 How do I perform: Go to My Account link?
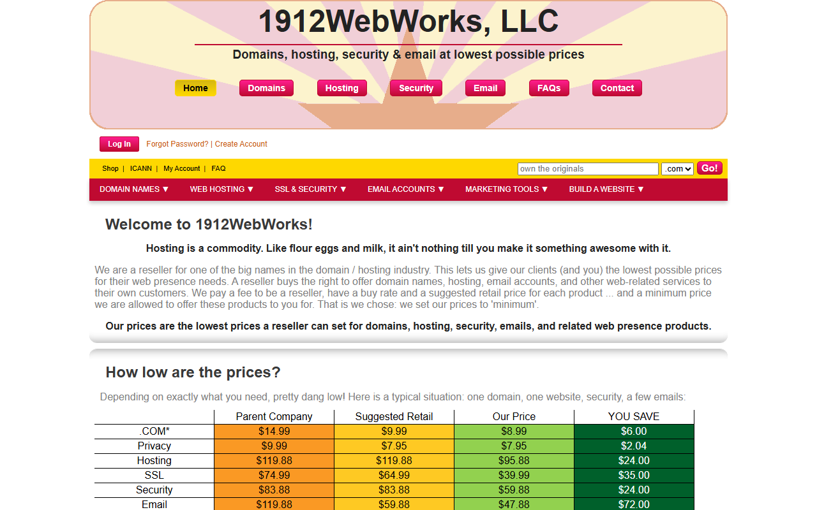click(182, 168)
